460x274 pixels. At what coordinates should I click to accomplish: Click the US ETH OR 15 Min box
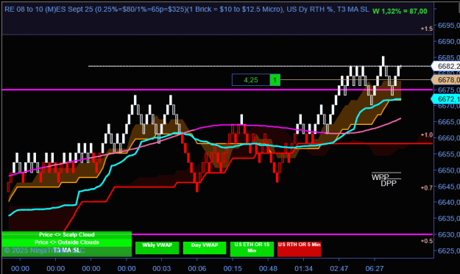(252, 249)
